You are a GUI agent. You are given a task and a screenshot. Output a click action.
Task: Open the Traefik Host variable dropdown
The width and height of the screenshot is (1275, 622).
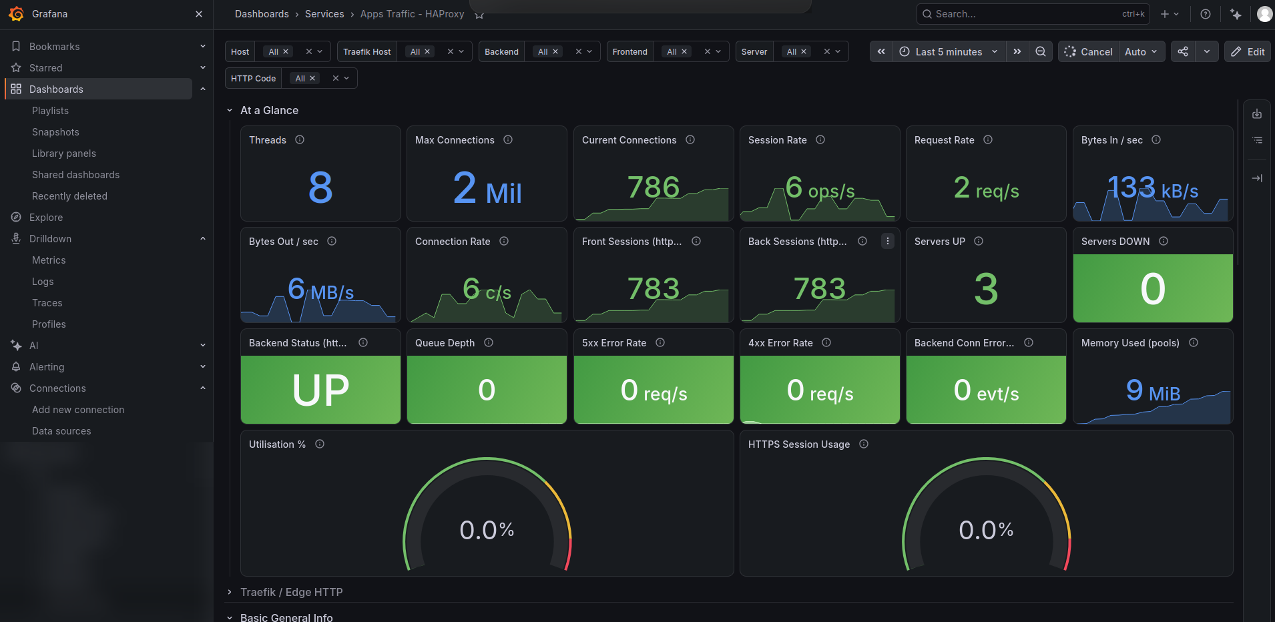[461, 51]
